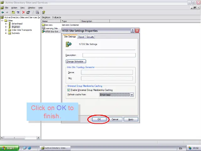Open the File menu
This screenshot has height=151, width=201.
coord(7,8)
